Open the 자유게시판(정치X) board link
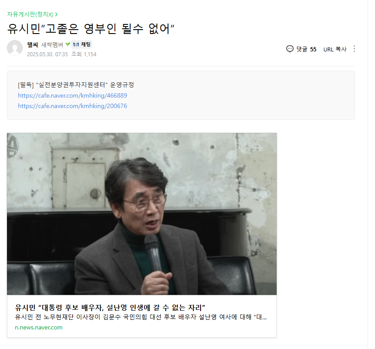The image size is (375, 349). [x=30, y=14]
